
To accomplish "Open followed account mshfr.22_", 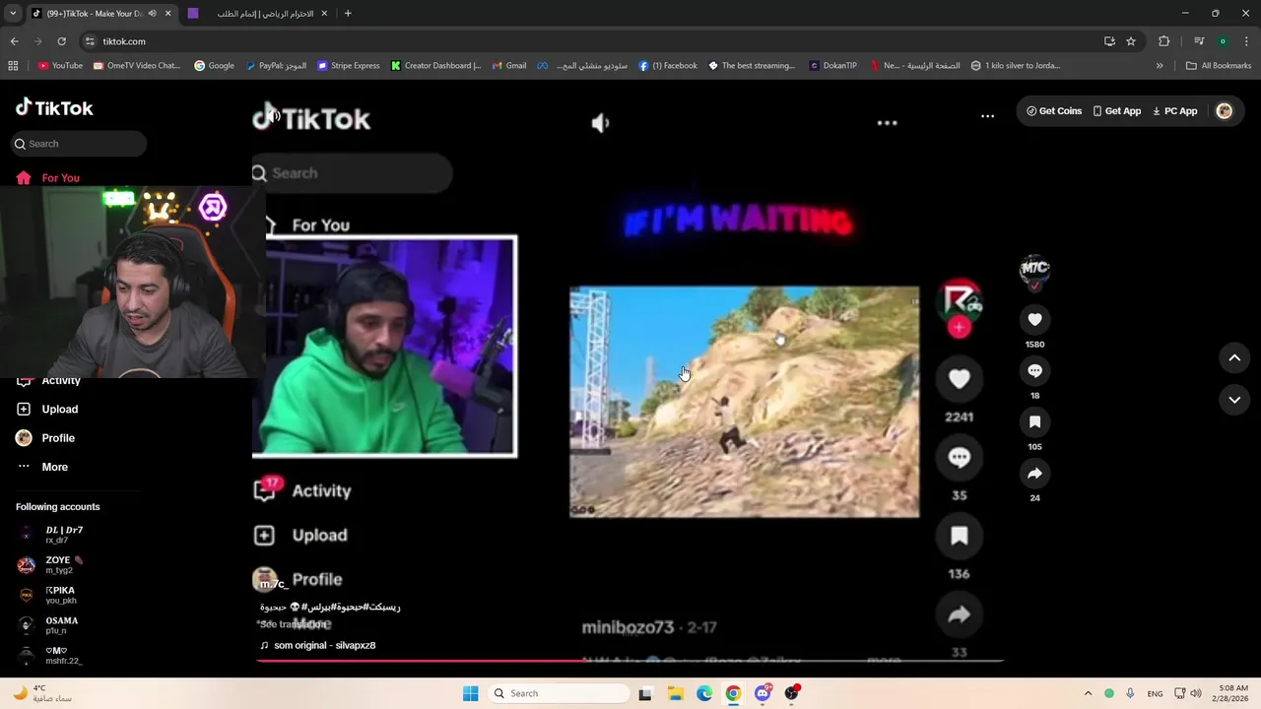I will 49,656.
